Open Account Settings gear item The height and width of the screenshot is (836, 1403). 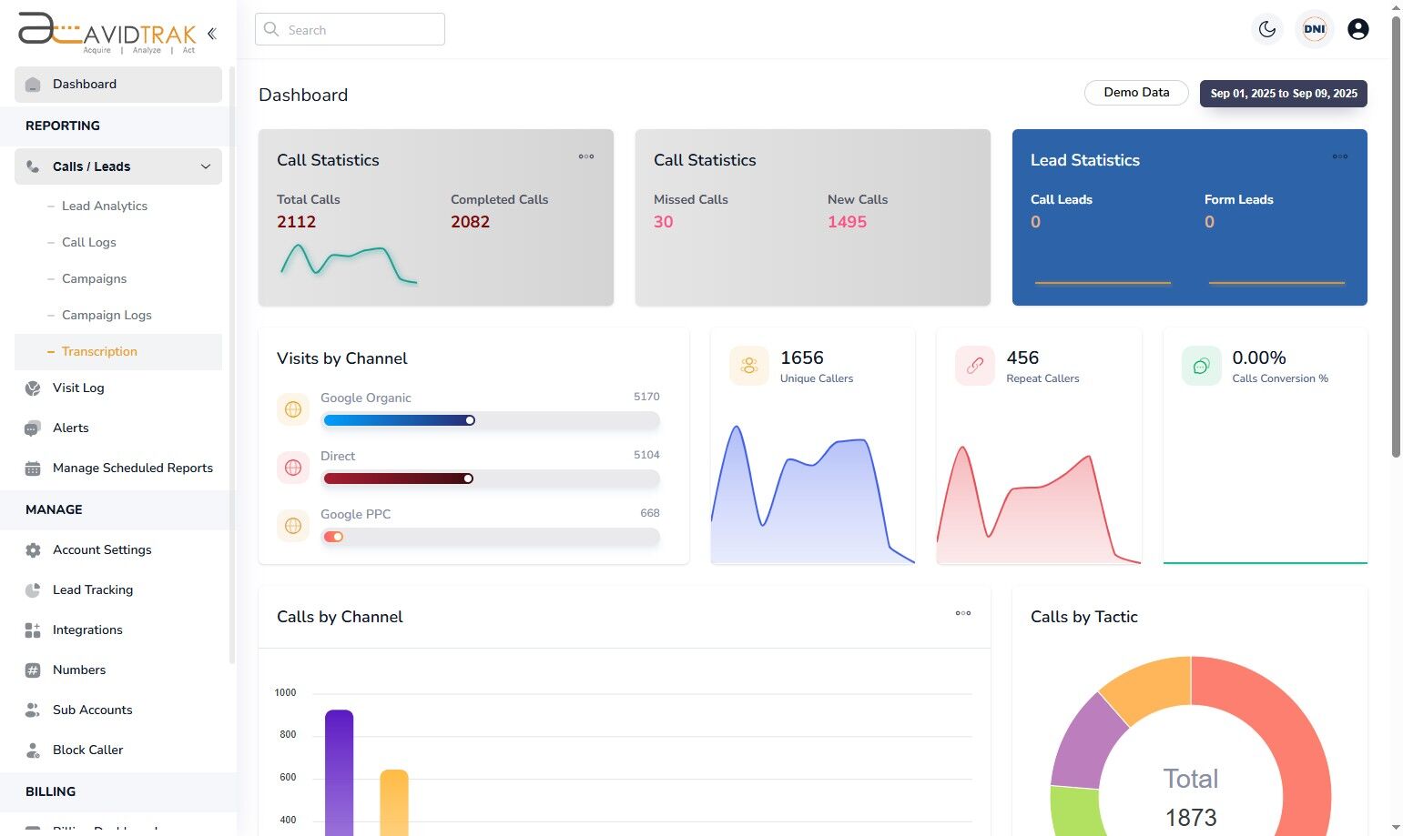pos(118,549)
